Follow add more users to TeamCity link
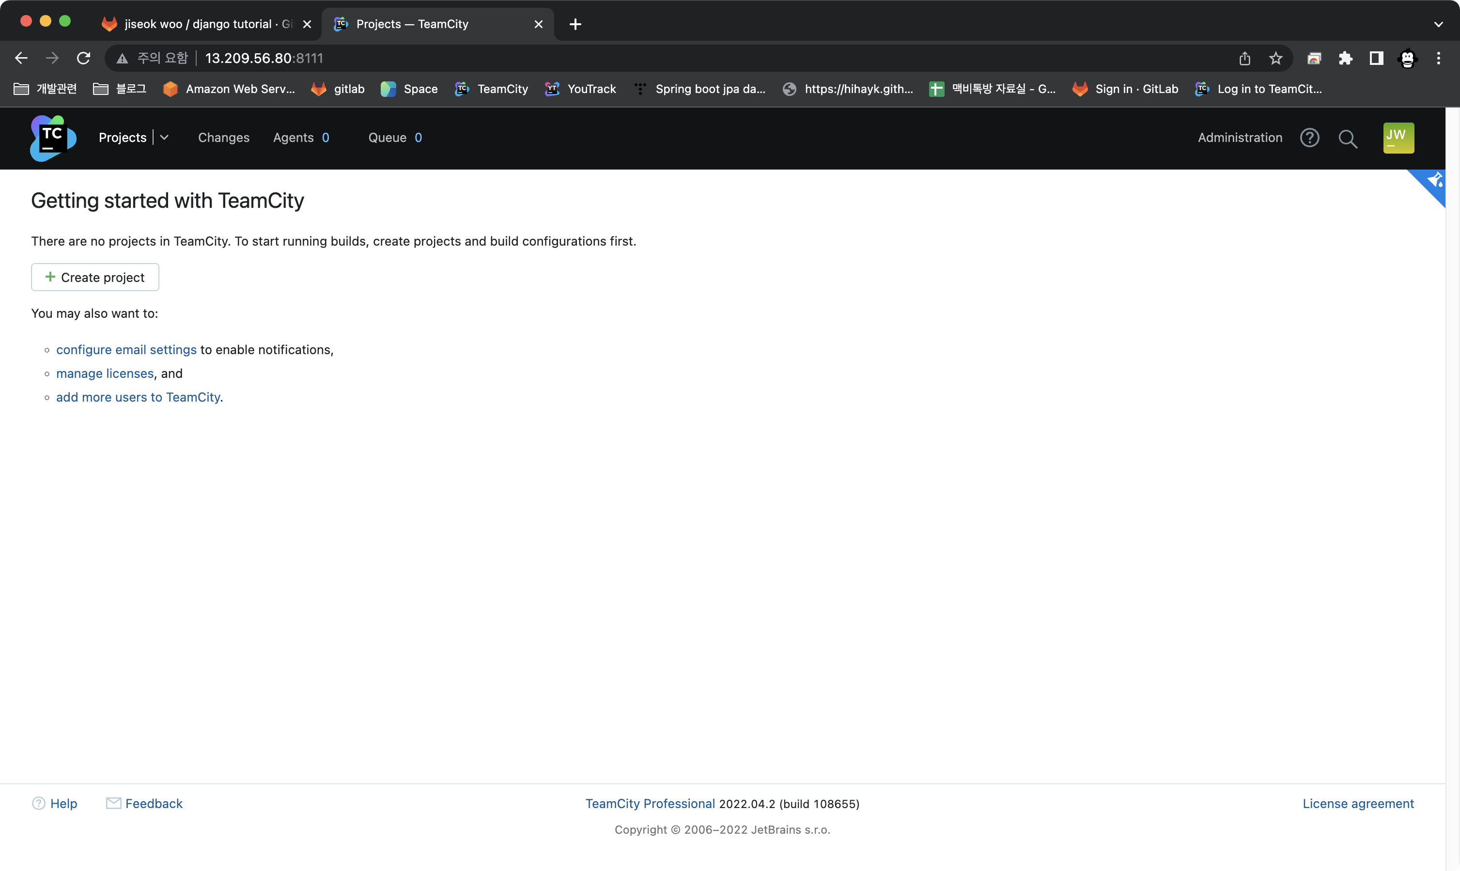 point(139,397)
